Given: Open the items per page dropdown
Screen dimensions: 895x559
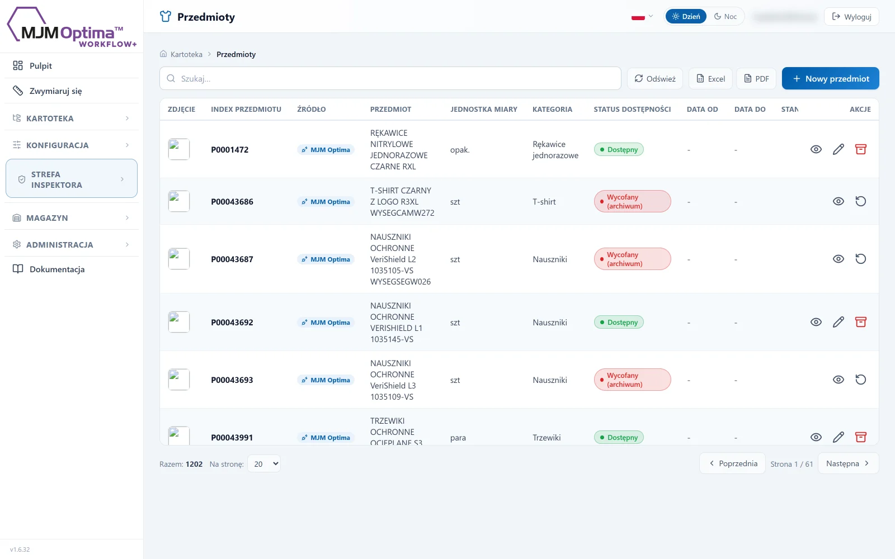Looking at the screenshot, I should [264, 464].
